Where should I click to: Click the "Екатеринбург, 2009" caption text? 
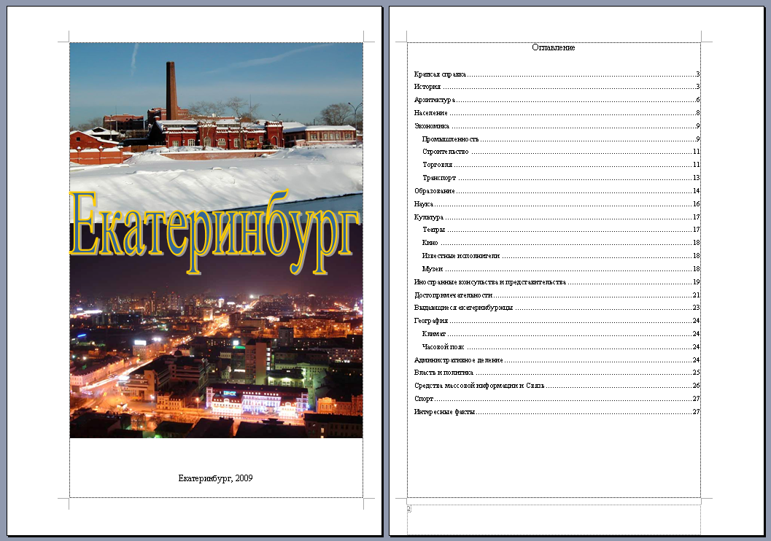(215, 478)
